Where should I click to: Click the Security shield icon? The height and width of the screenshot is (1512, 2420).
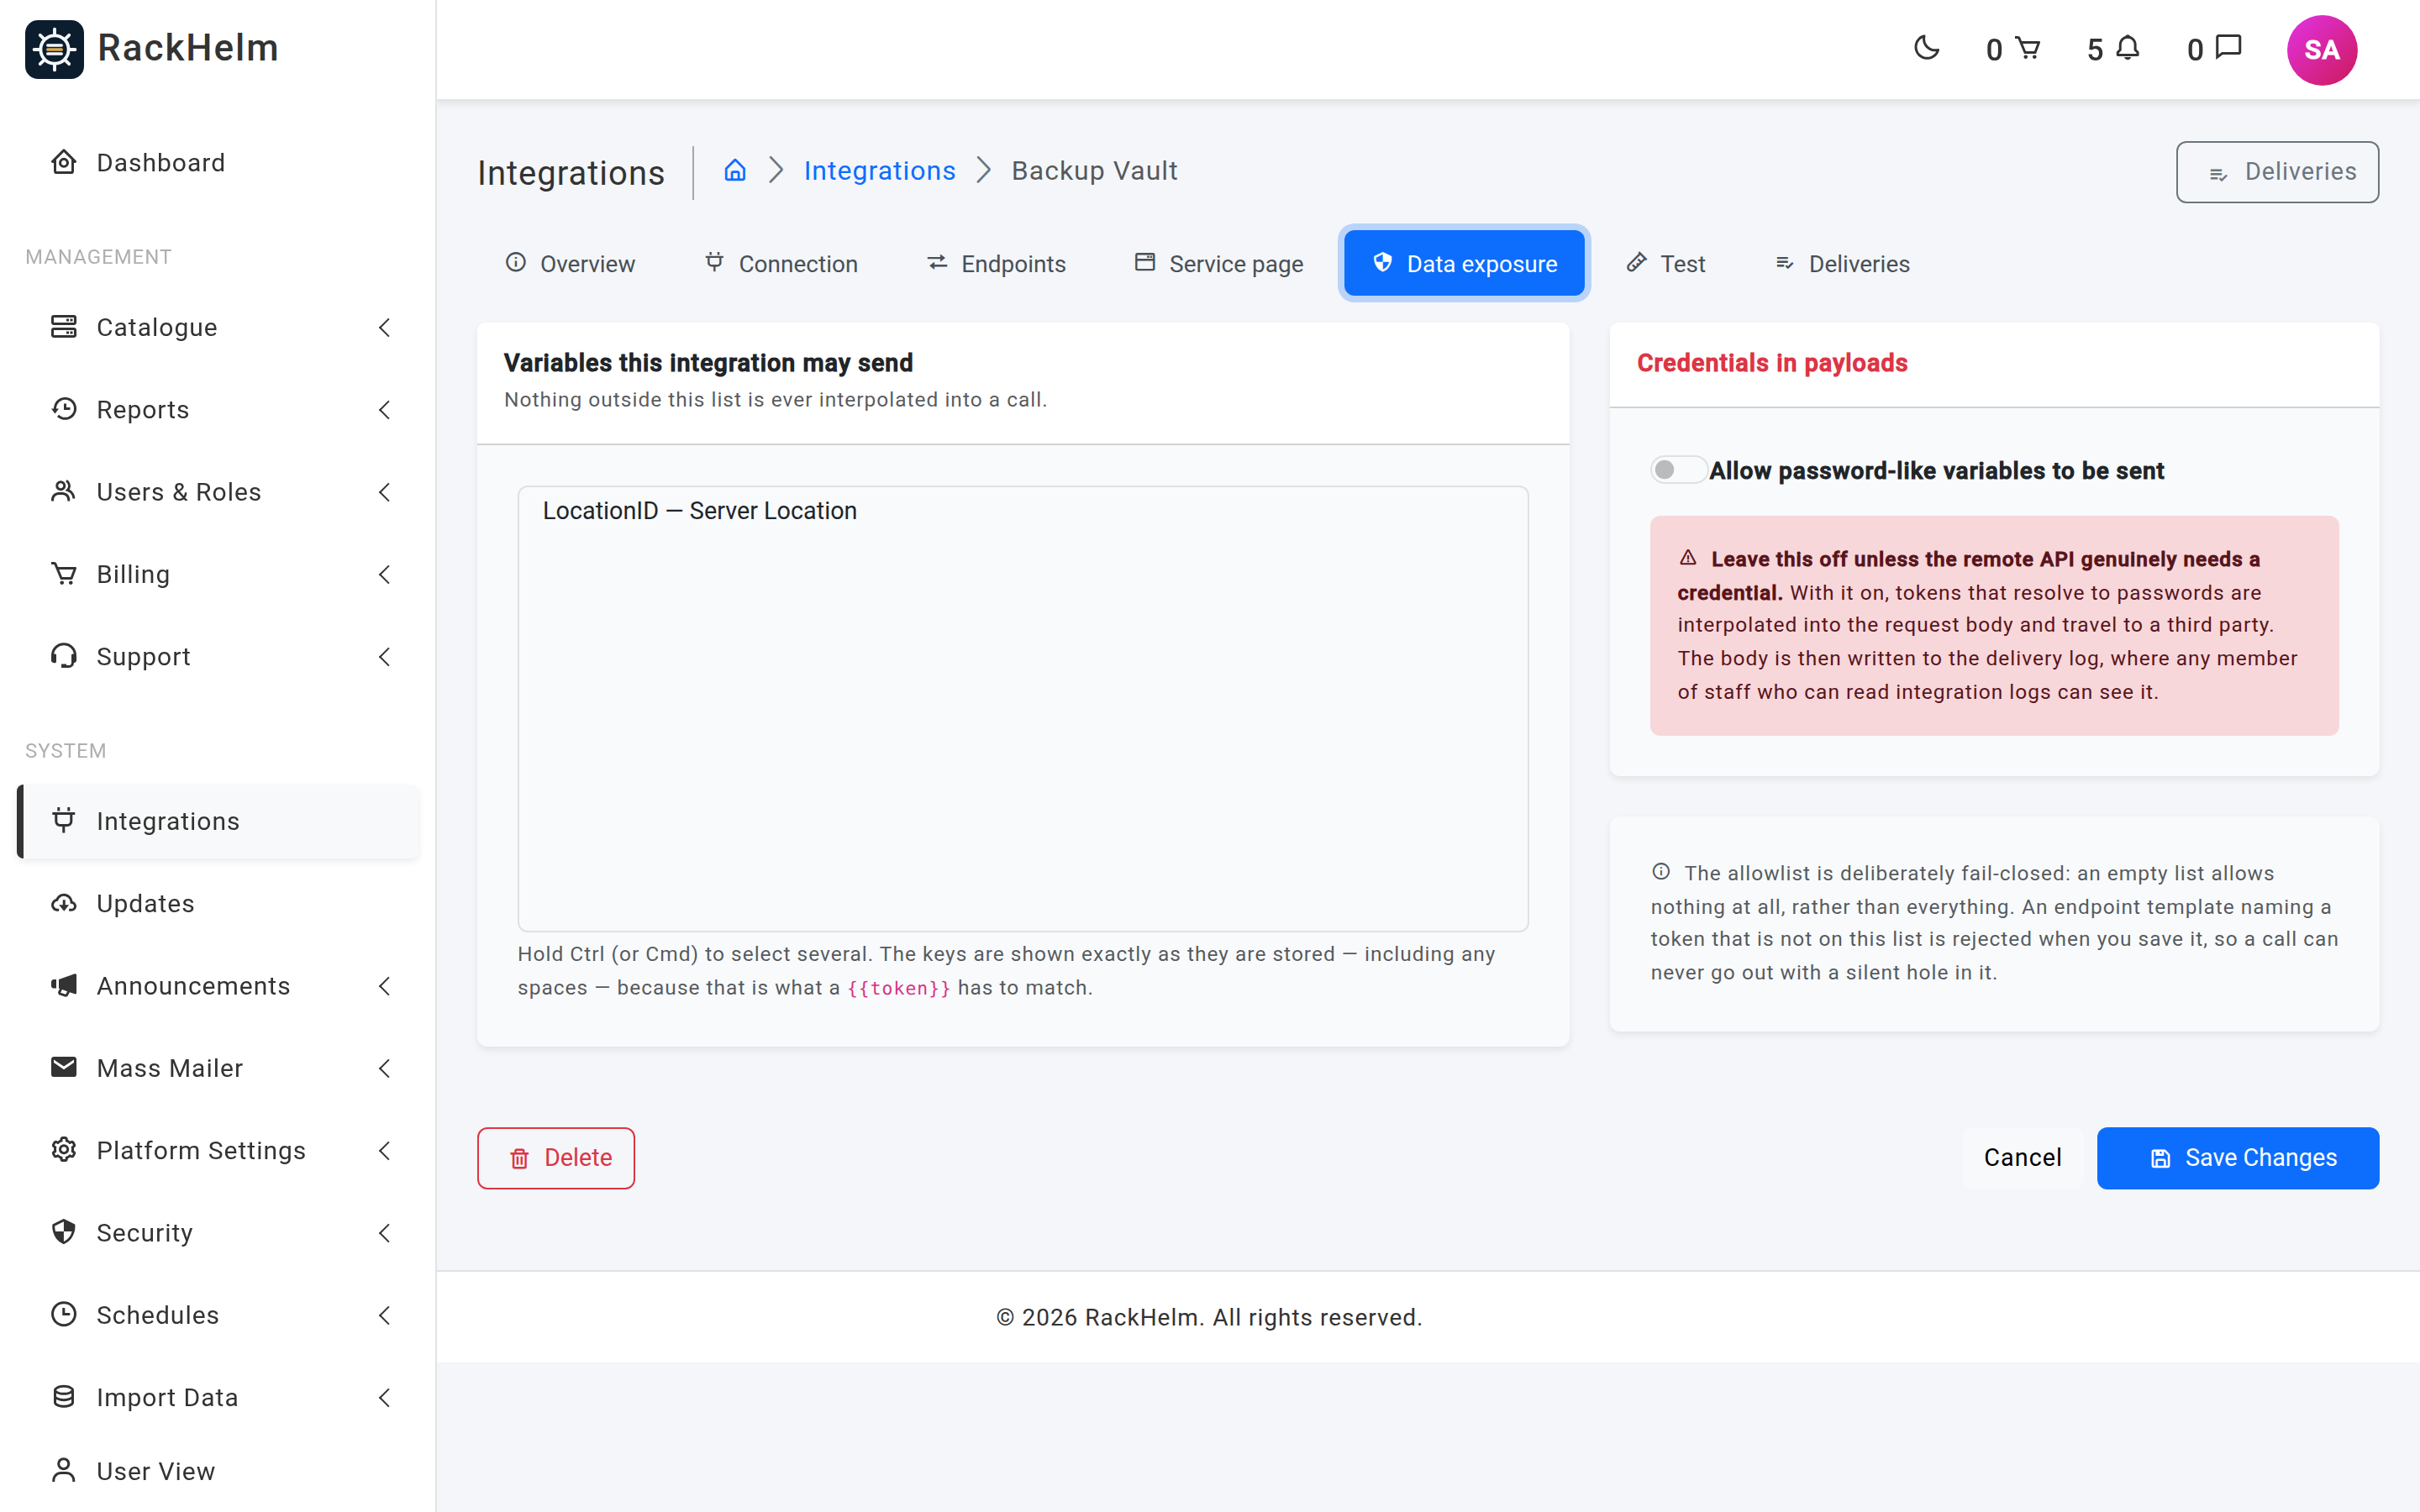[x=64, y=1232]
